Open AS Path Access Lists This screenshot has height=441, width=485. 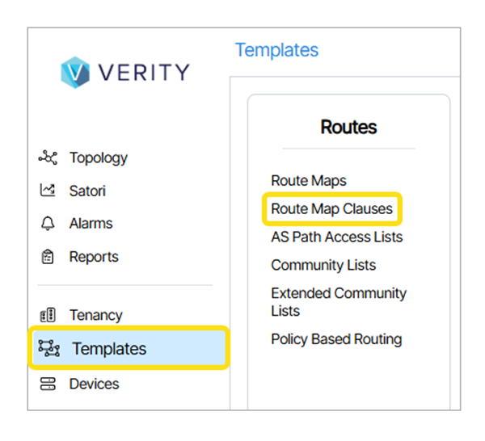click(336, 237)
